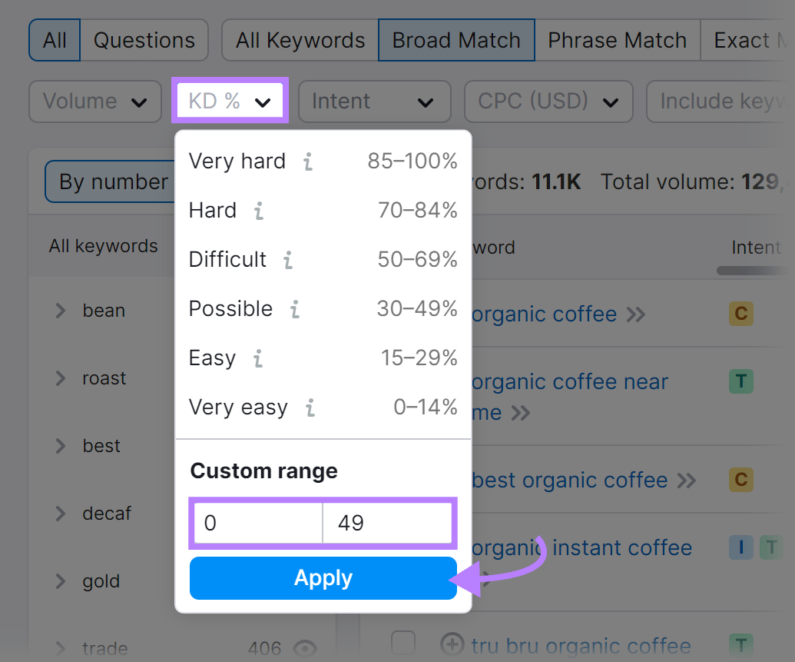The image size is (795, 662).
Task: Click the double-arrow icon after "organic coffee"
Action: point(634,314)
